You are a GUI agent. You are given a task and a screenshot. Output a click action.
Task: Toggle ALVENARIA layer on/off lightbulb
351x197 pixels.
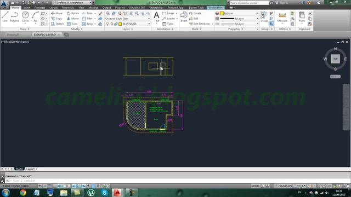[107, 24]
